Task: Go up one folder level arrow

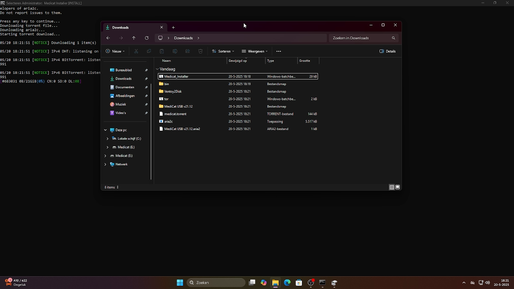Action: (x=134, y=38)
